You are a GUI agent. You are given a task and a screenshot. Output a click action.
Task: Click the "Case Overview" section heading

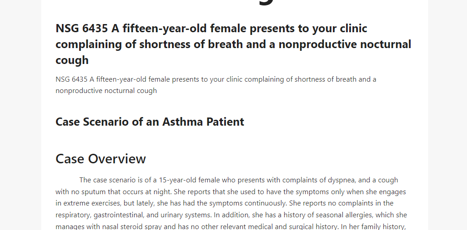pos(100,159)
